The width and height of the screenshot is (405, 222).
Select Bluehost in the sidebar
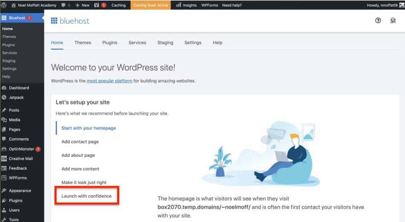(22, 18)
